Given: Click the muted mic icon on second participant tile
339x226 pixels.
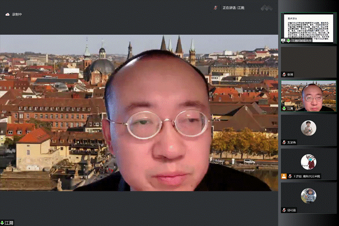Looking at the screenshot, I should tap(284, 74).
